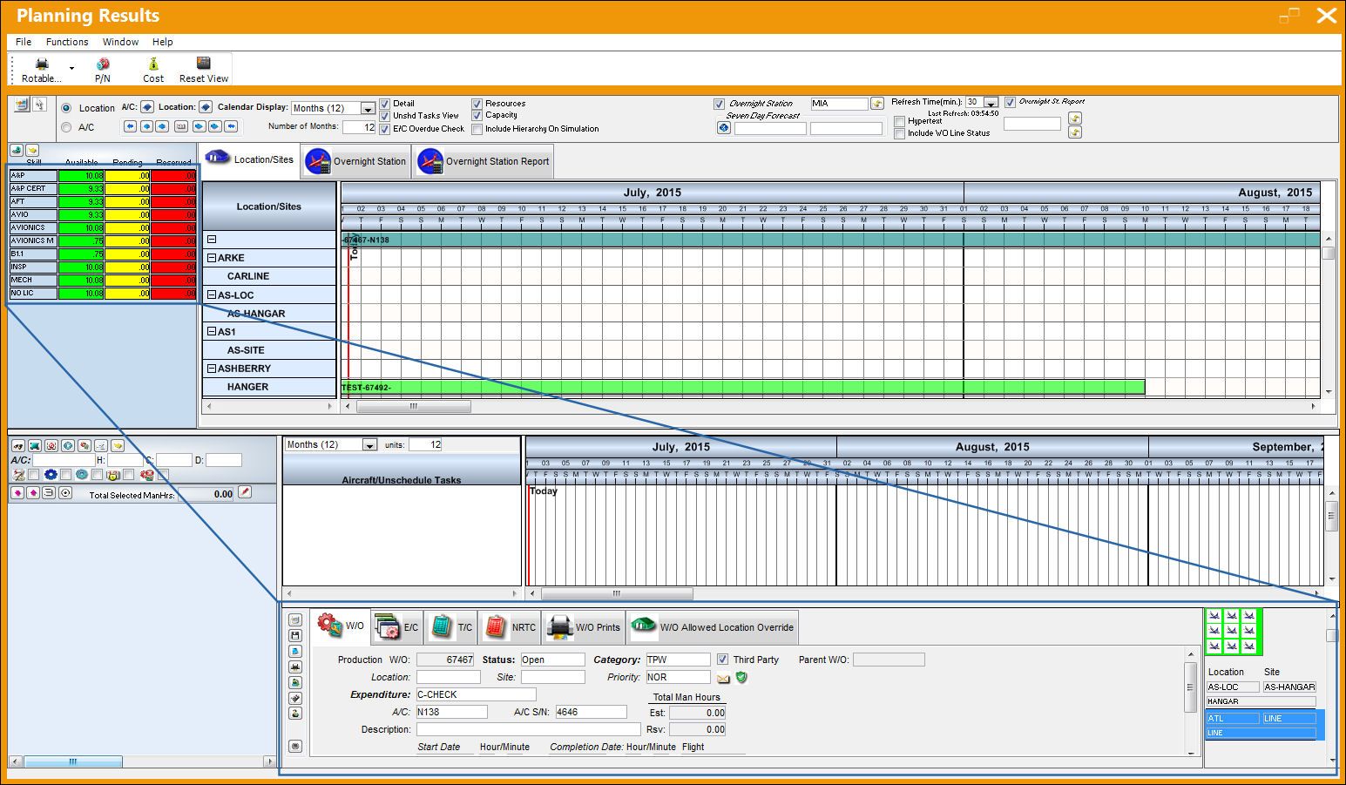Toggle the Third Party checkbox
Screen dimensions: 1346x785
pyautogui.click(x=722, y=660)
